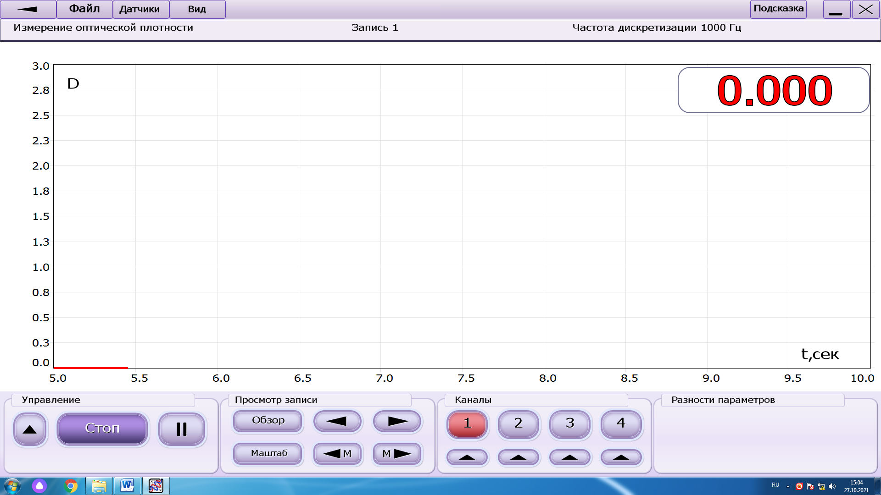Toggle channel 3

[x=570, y=423]
